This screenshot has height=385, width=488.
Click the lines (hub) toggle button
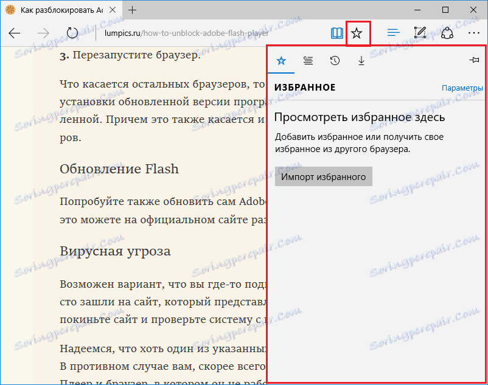pos(392,33)
